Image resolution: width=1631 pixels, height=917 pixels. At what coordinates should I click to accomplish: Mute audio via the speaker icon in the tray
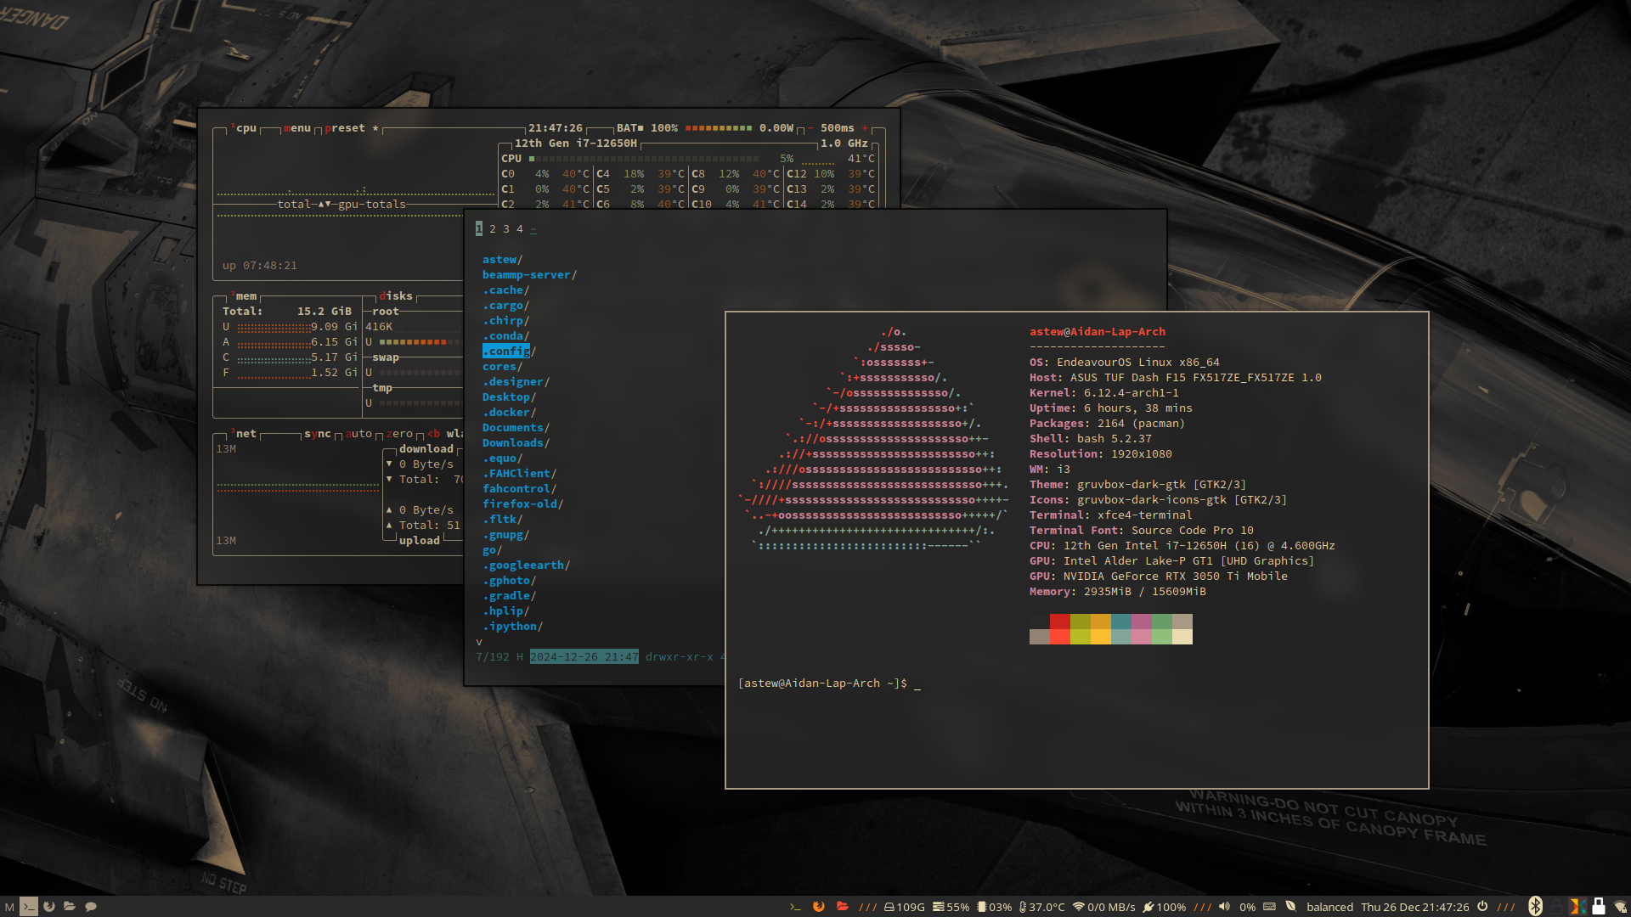click(1224, 906)
